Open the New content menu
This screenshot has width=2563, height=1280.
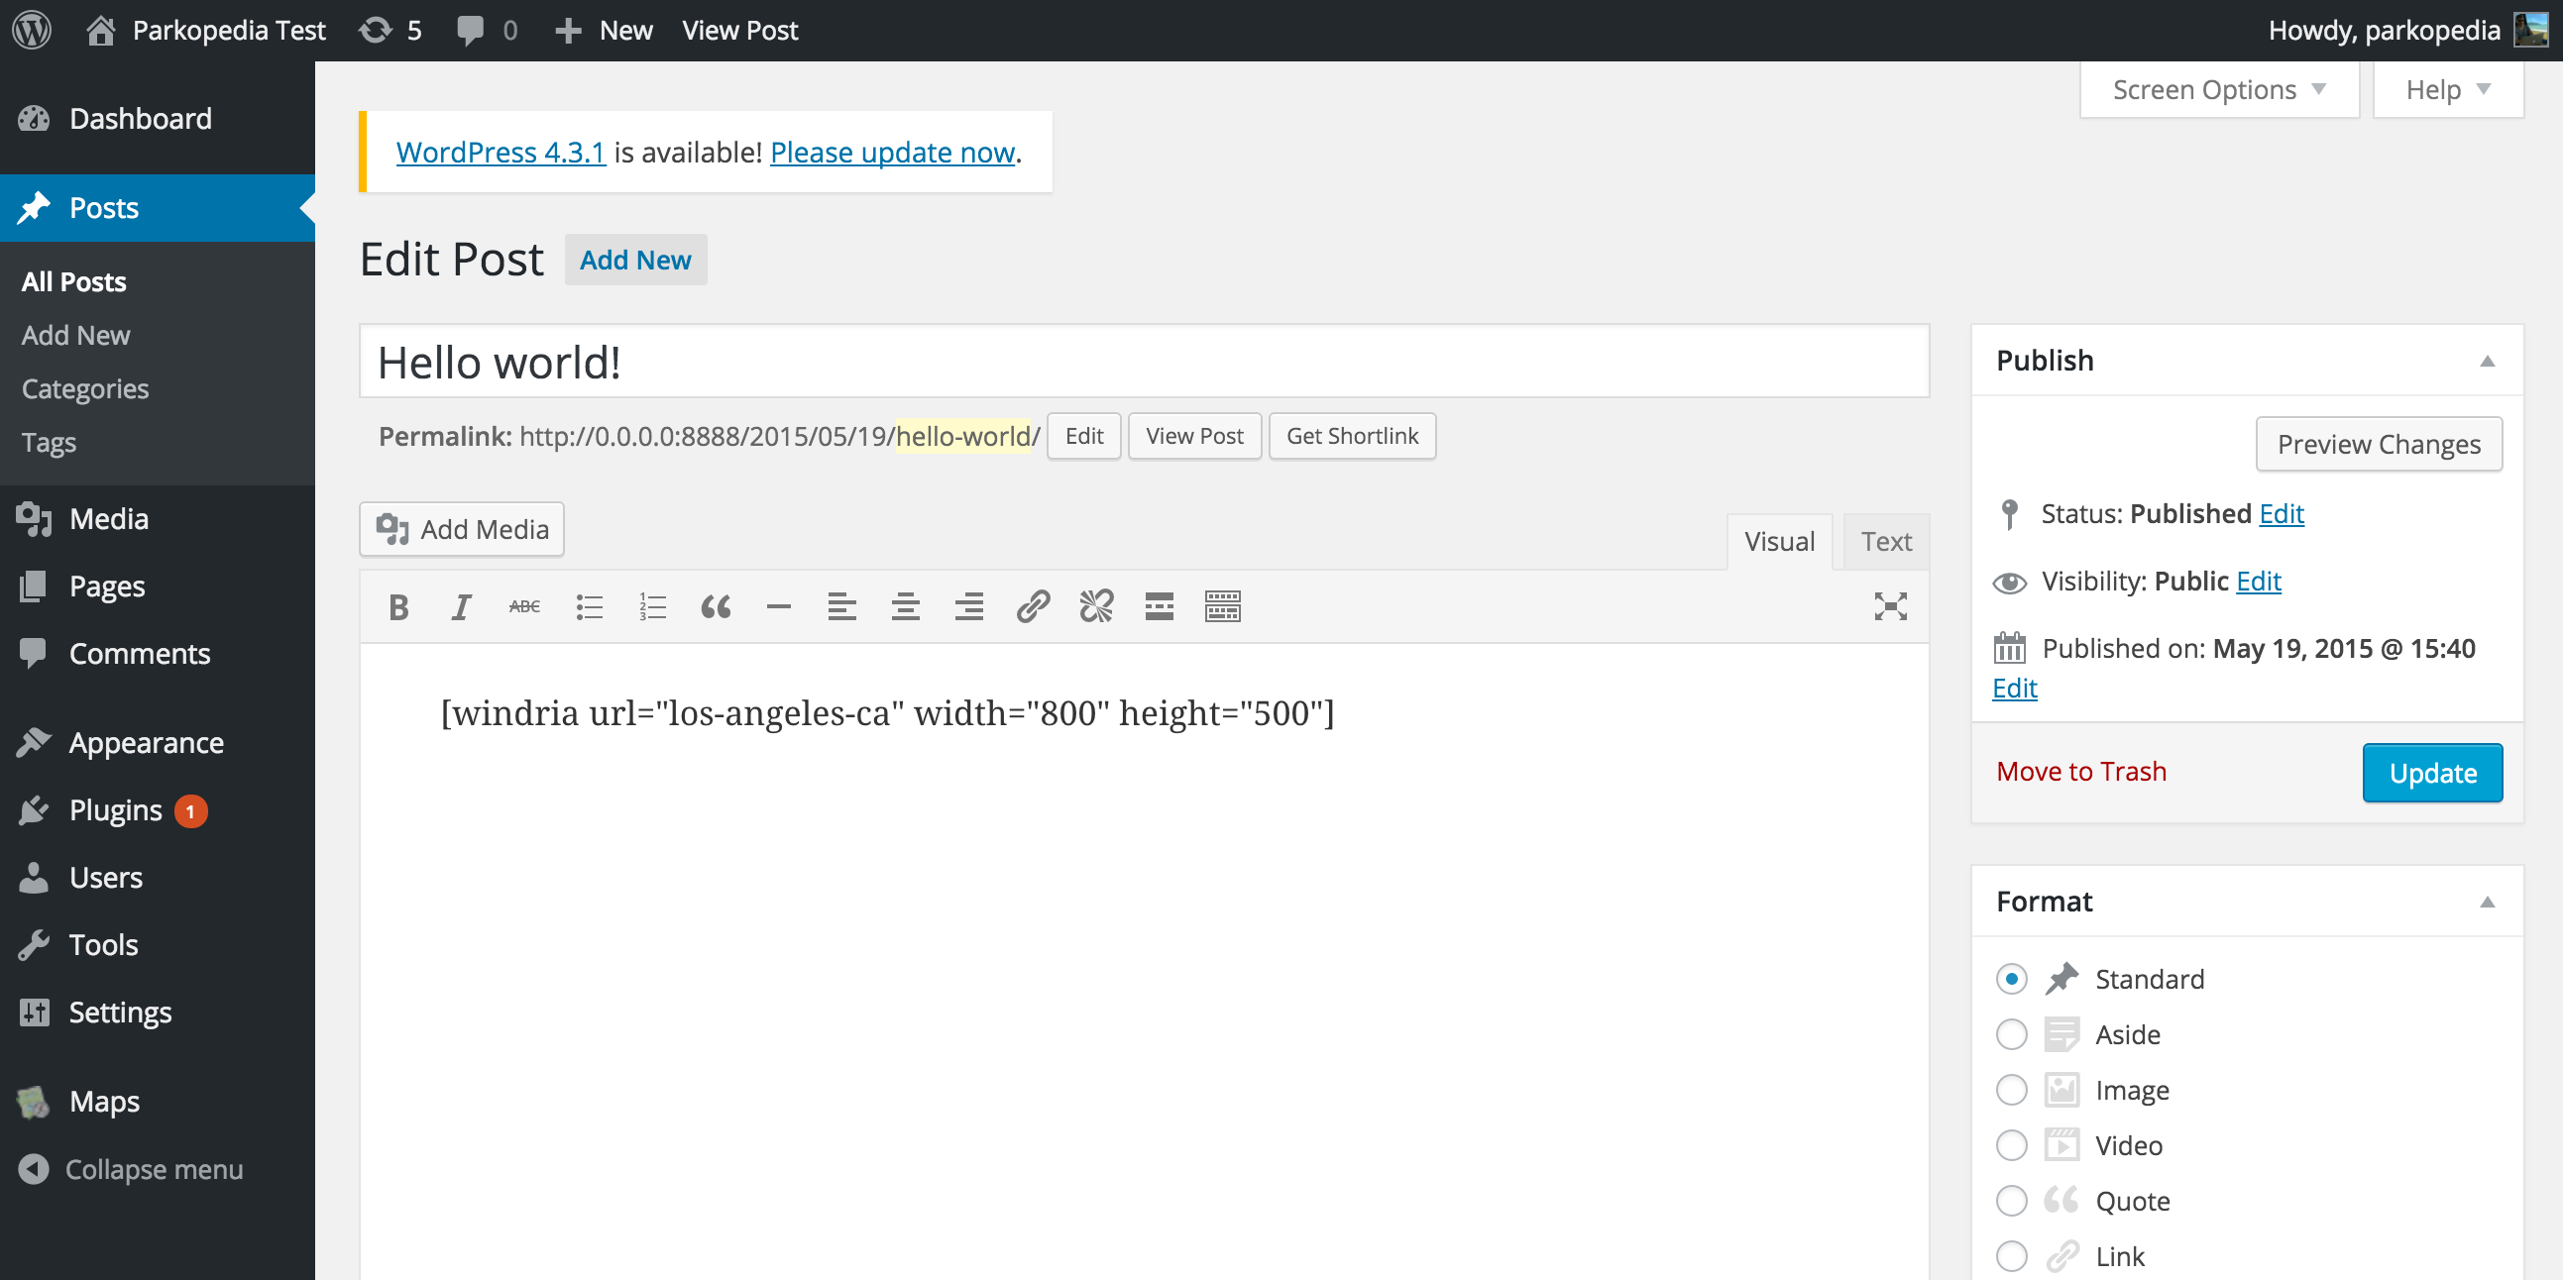604,30
